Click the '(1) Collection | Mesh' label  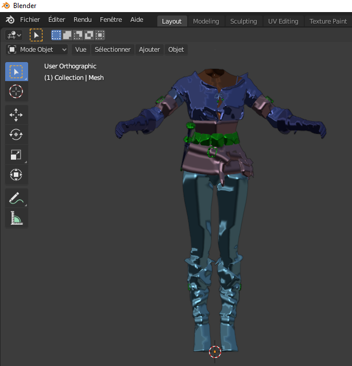pos(74,78)
